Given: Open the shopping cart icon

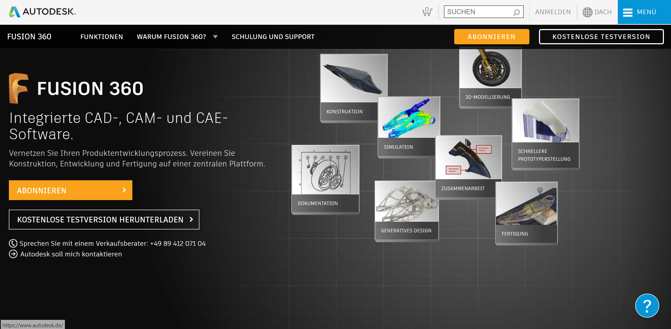Looking at the screenshot, I should pos(427,12).
